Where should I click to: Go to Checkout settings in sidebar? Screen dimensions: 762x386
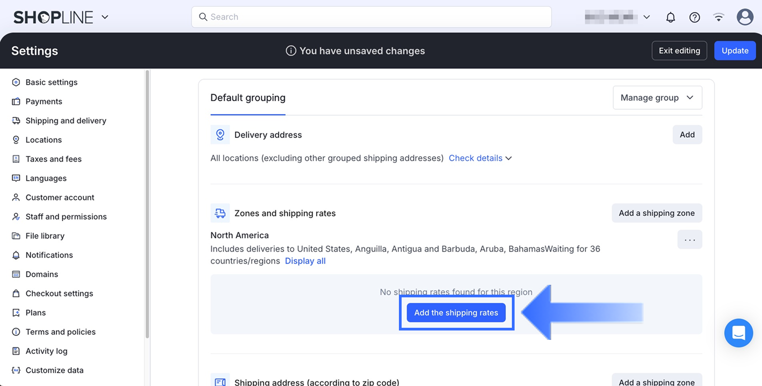point(59,293)
